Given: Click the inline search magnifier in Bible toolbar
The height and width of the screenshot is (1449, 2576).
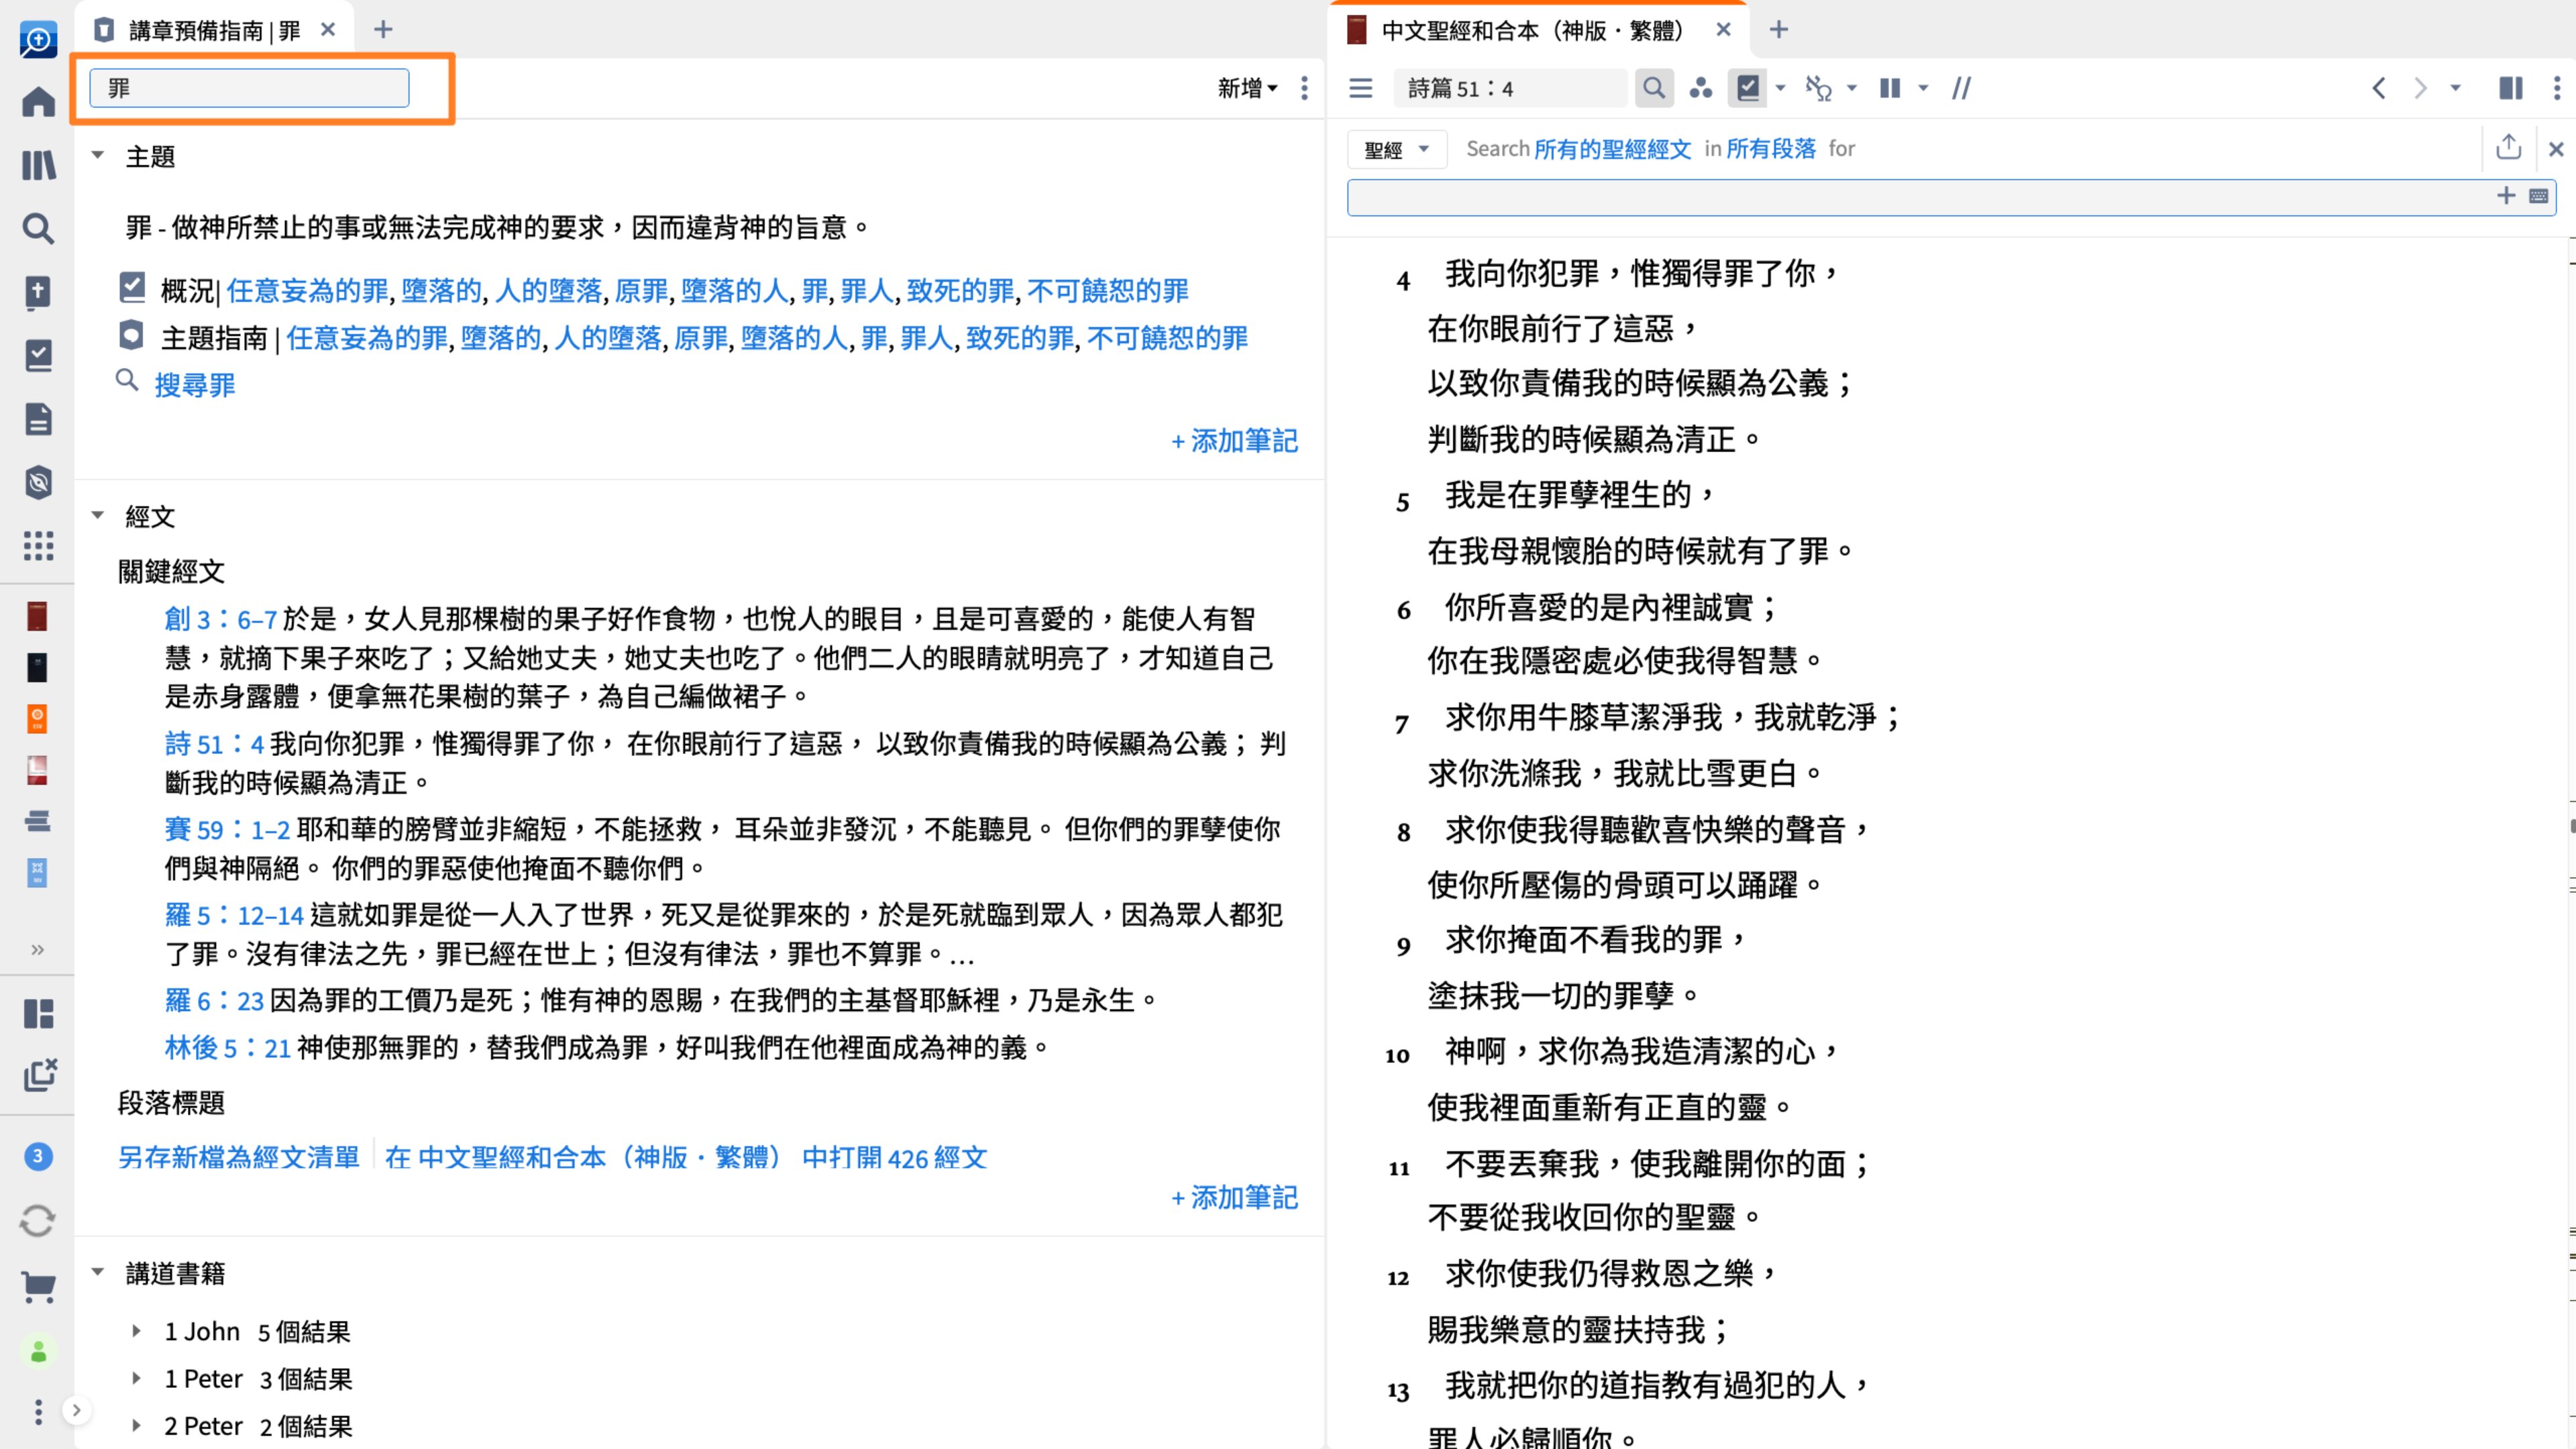Looking at the screenshot, I should [1654, 88].
